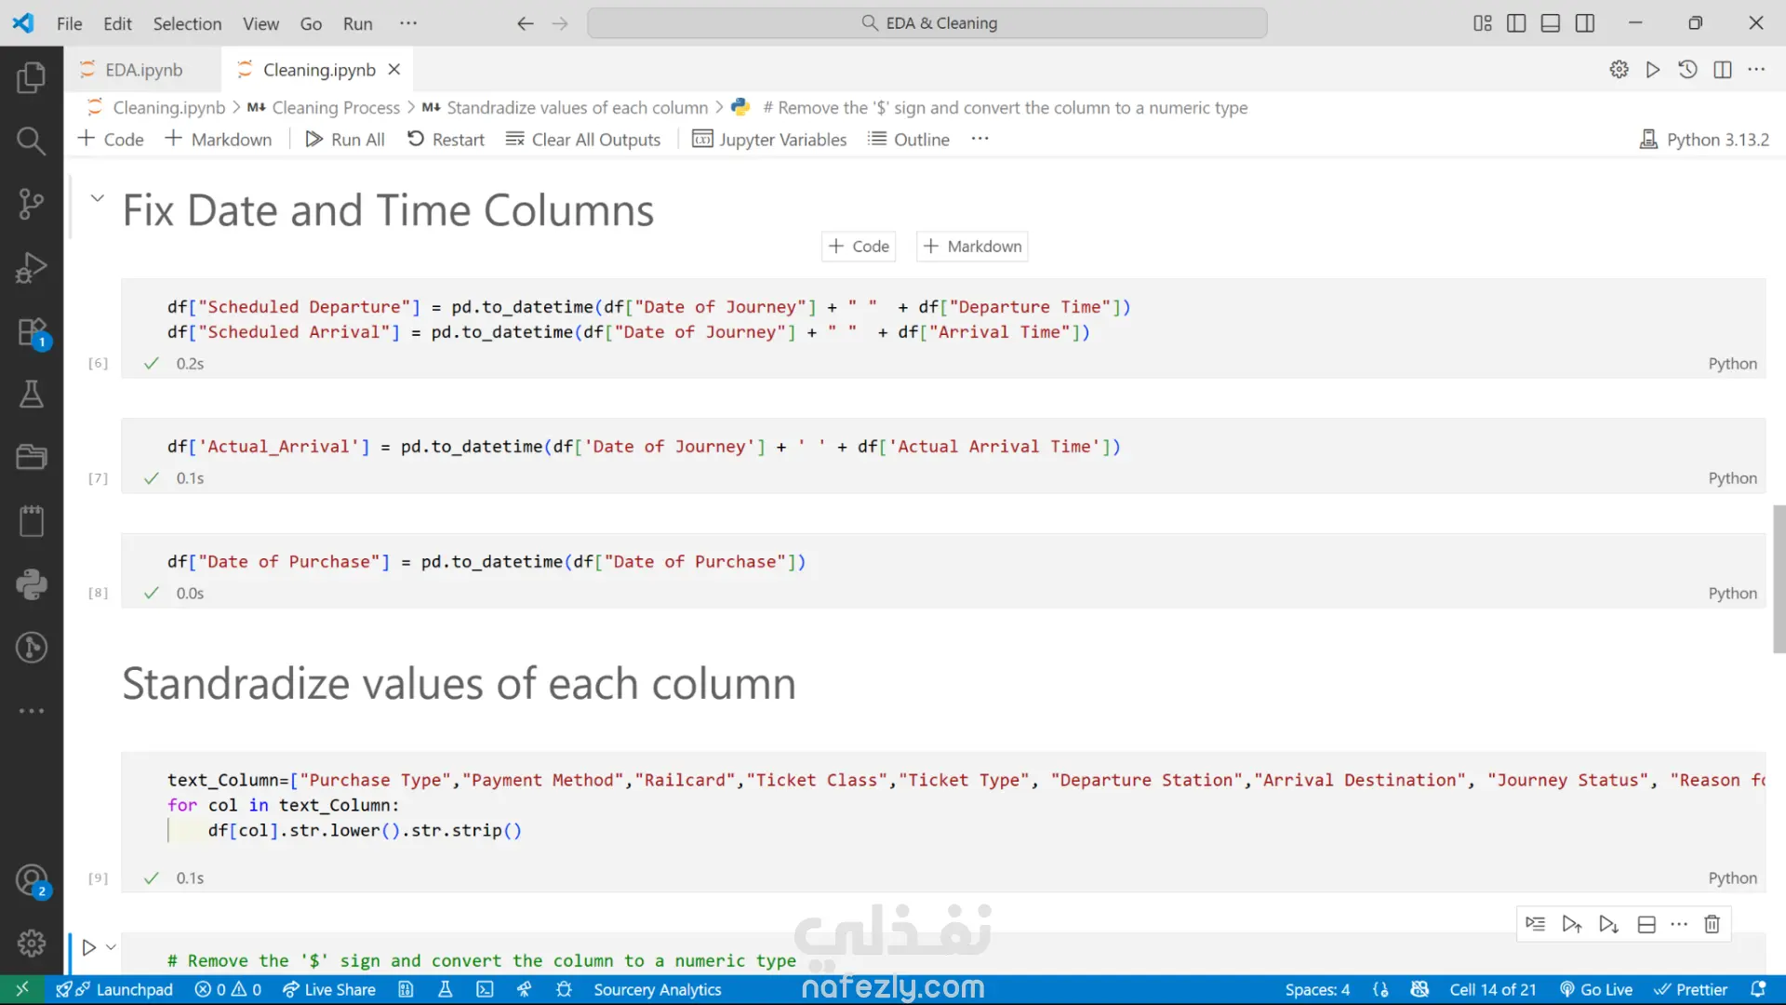Select the Python 3.13.2 kernel picker
Screen dimensions: 1786x1005
click(1705, 140)
